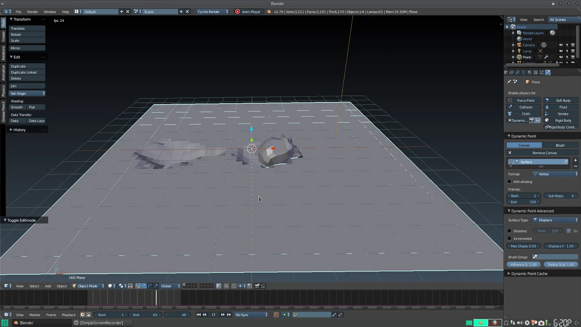Screen dimensions: 581x327
Task: Click the SimpleScreenRecorder taskbar icon
Action: 102,323
